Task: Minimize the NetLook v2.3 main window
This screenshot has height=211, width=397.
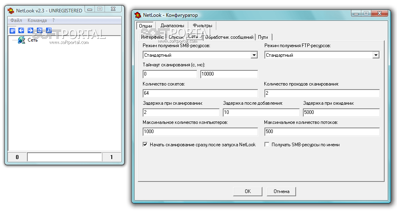Action: pyautogui.click(x=90, y=9)
